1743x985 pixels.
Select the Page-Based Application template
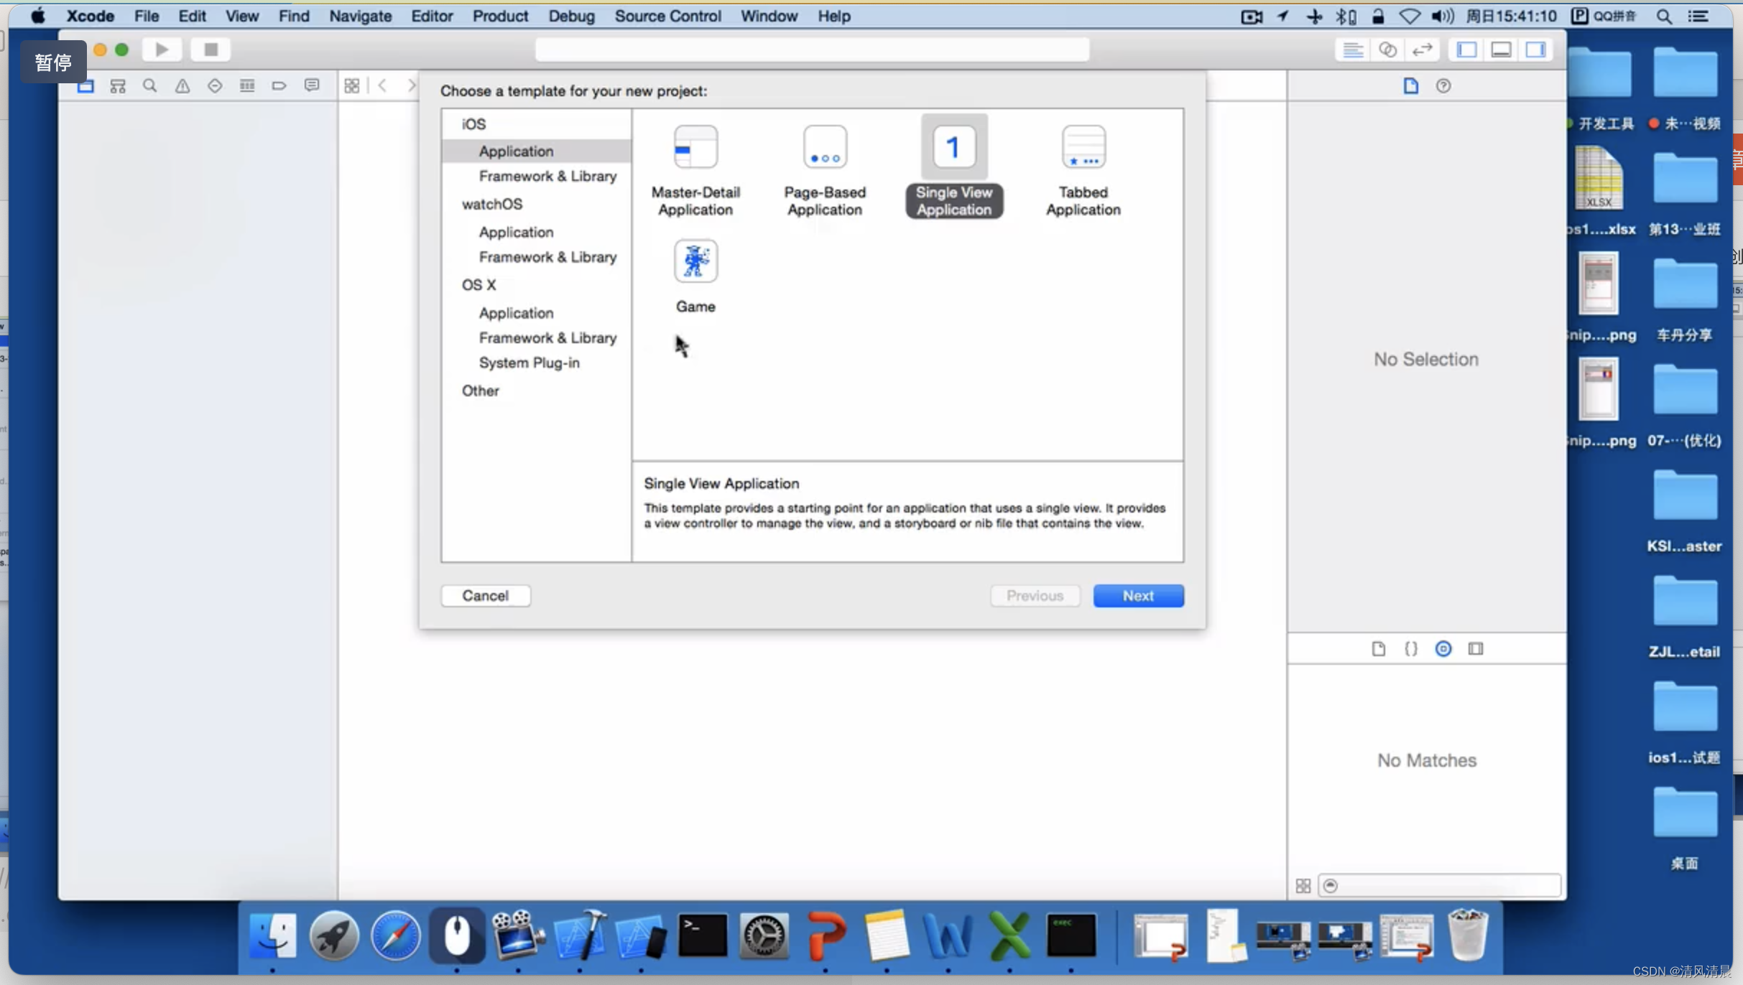[824, 171]
